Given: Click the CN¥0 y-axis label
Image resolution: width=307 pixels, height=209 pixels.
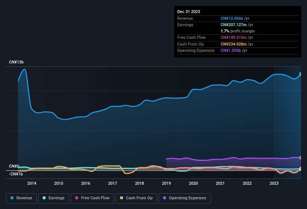Looking at the screenshot, I should [x=14, y=166].
